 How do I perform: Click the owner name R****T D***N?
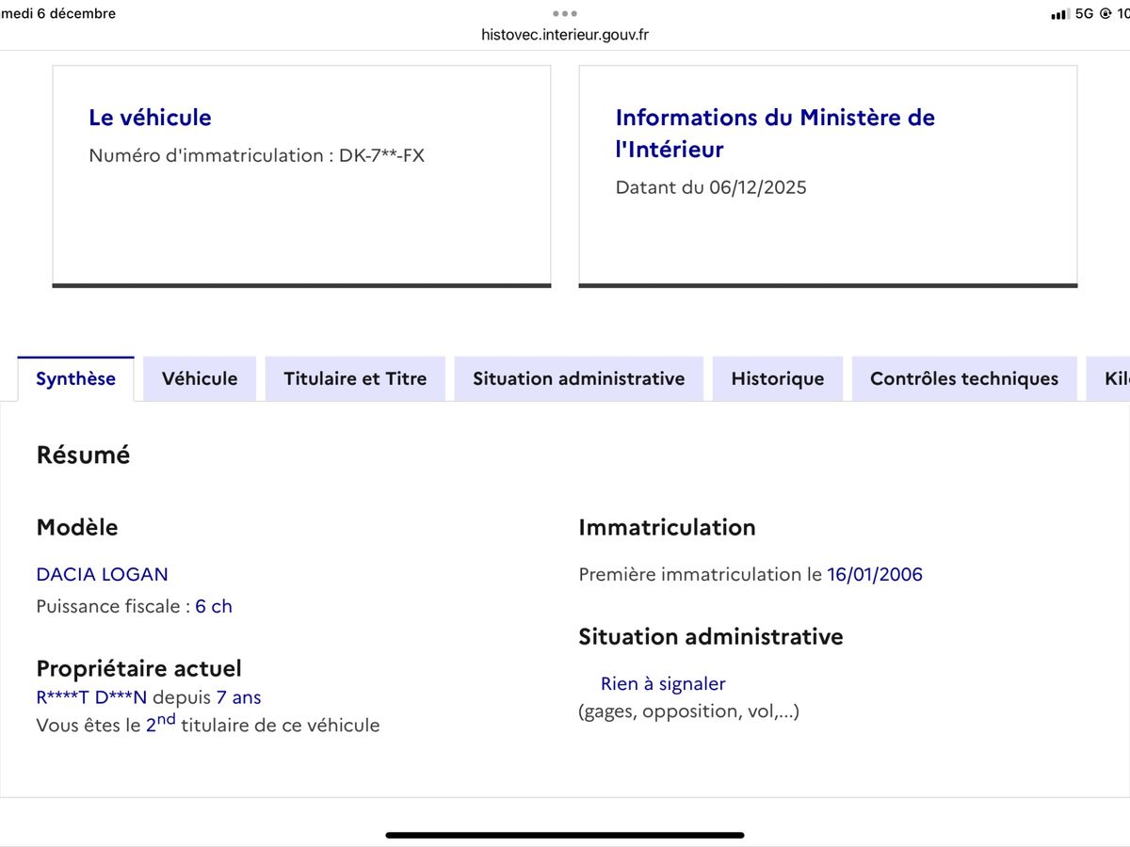pyautogui.click(x=91, y=697)
